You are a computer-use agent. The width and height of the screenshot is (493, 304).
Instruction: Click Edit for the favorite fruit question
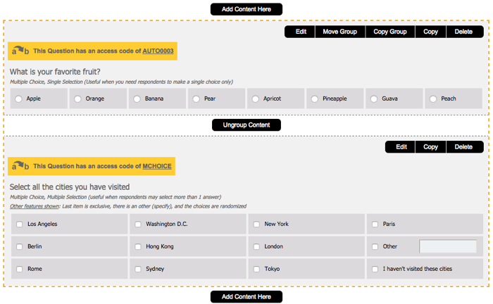pyautogui.click(x=301, y=32)
